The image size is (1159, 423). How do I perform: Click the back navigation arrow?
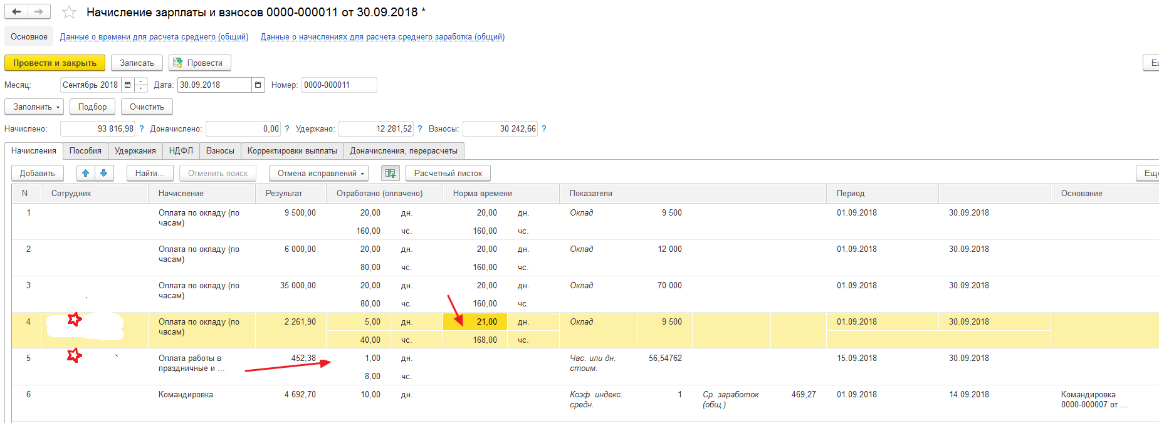click(16, 12)
